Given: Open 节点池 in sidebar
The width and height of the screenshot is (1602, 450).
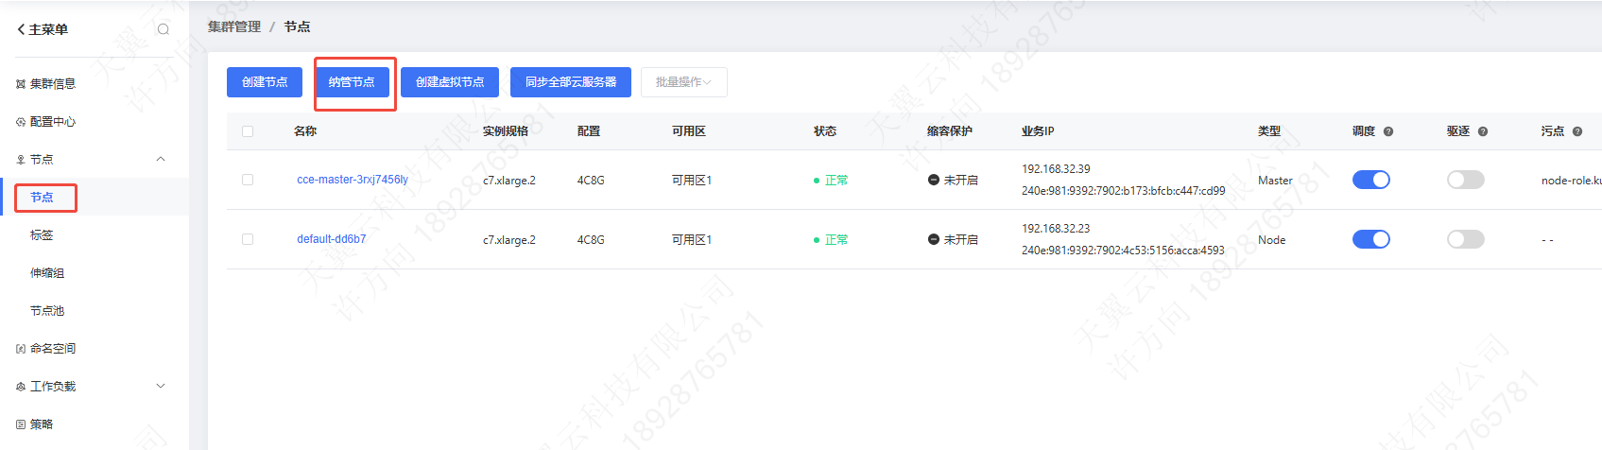Looking at the screenshot, I should pos(47,311).
